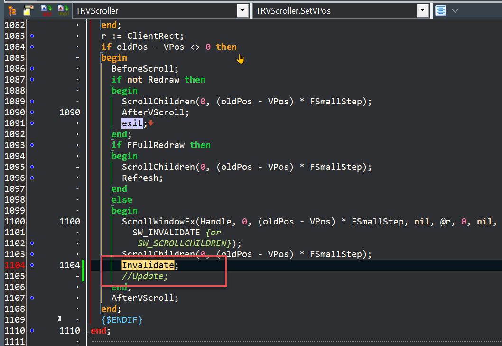Click 'AfterVScroll;' on line 1090
This screenshot has width=502, height=346.
click(155, 112)
